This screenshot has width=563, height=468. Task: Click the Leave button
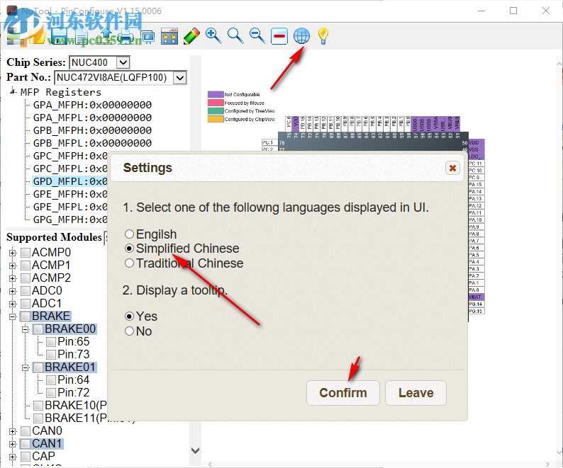coord(416,393)
